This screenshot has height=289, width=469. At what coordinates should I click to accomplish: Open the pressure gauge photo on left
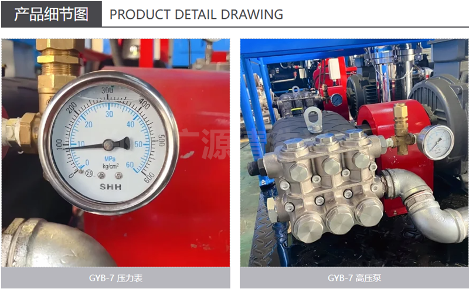point(115,152)
